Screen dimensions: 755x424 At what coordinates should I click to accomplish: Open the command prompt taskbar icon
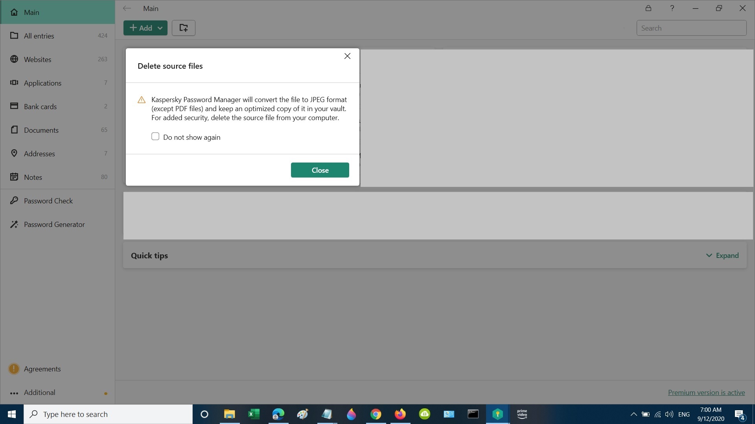(x=473, y=414)
